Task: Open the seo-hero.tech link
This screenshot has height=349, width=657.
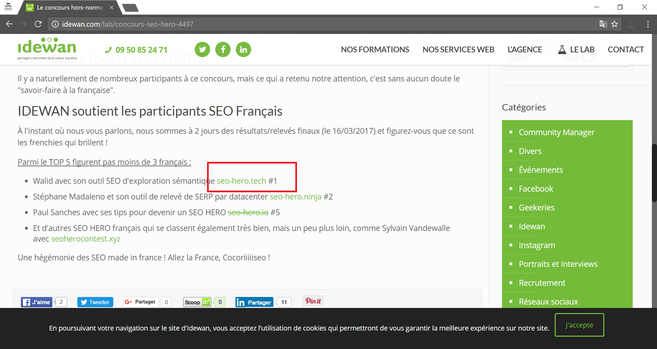Action: 241,181
